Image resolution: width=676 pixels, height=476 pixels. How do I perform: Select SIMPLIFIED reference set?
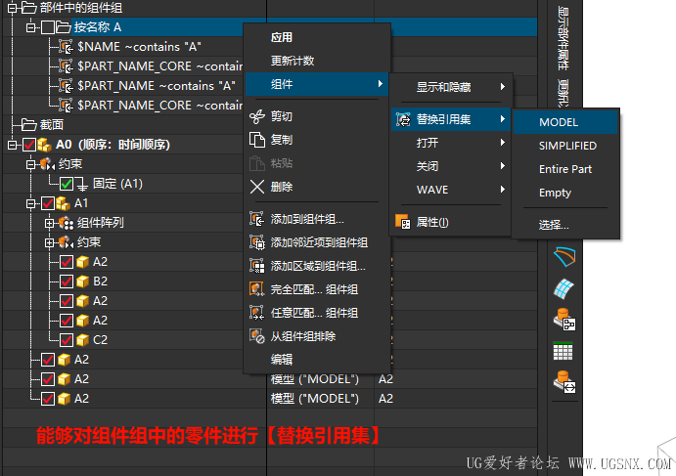[565, 146]
